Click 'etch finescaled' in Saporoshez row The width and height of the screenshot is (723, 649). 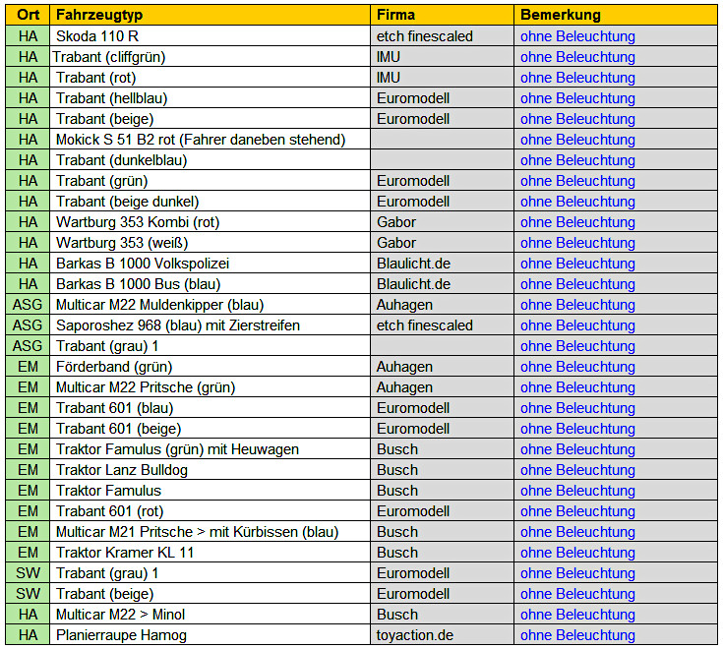(x=425, y=325)
